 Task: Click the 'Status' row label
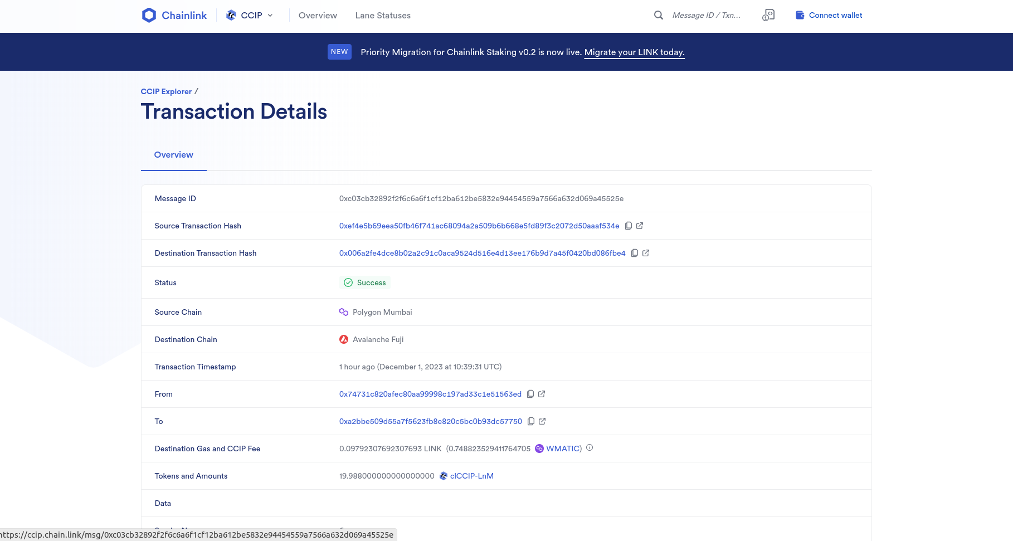(165, 282)
